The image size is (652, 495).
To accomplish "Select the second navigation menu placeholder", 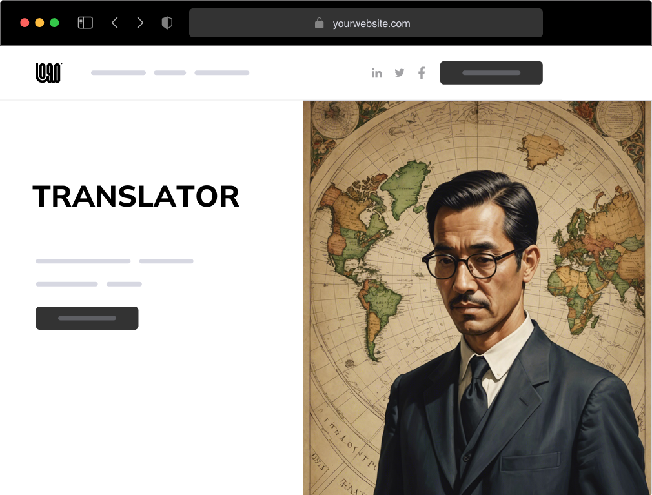I will tap(169, 72).
